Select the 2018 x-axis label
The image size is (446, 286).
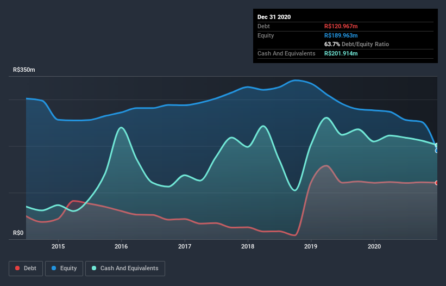pos(248,246)
